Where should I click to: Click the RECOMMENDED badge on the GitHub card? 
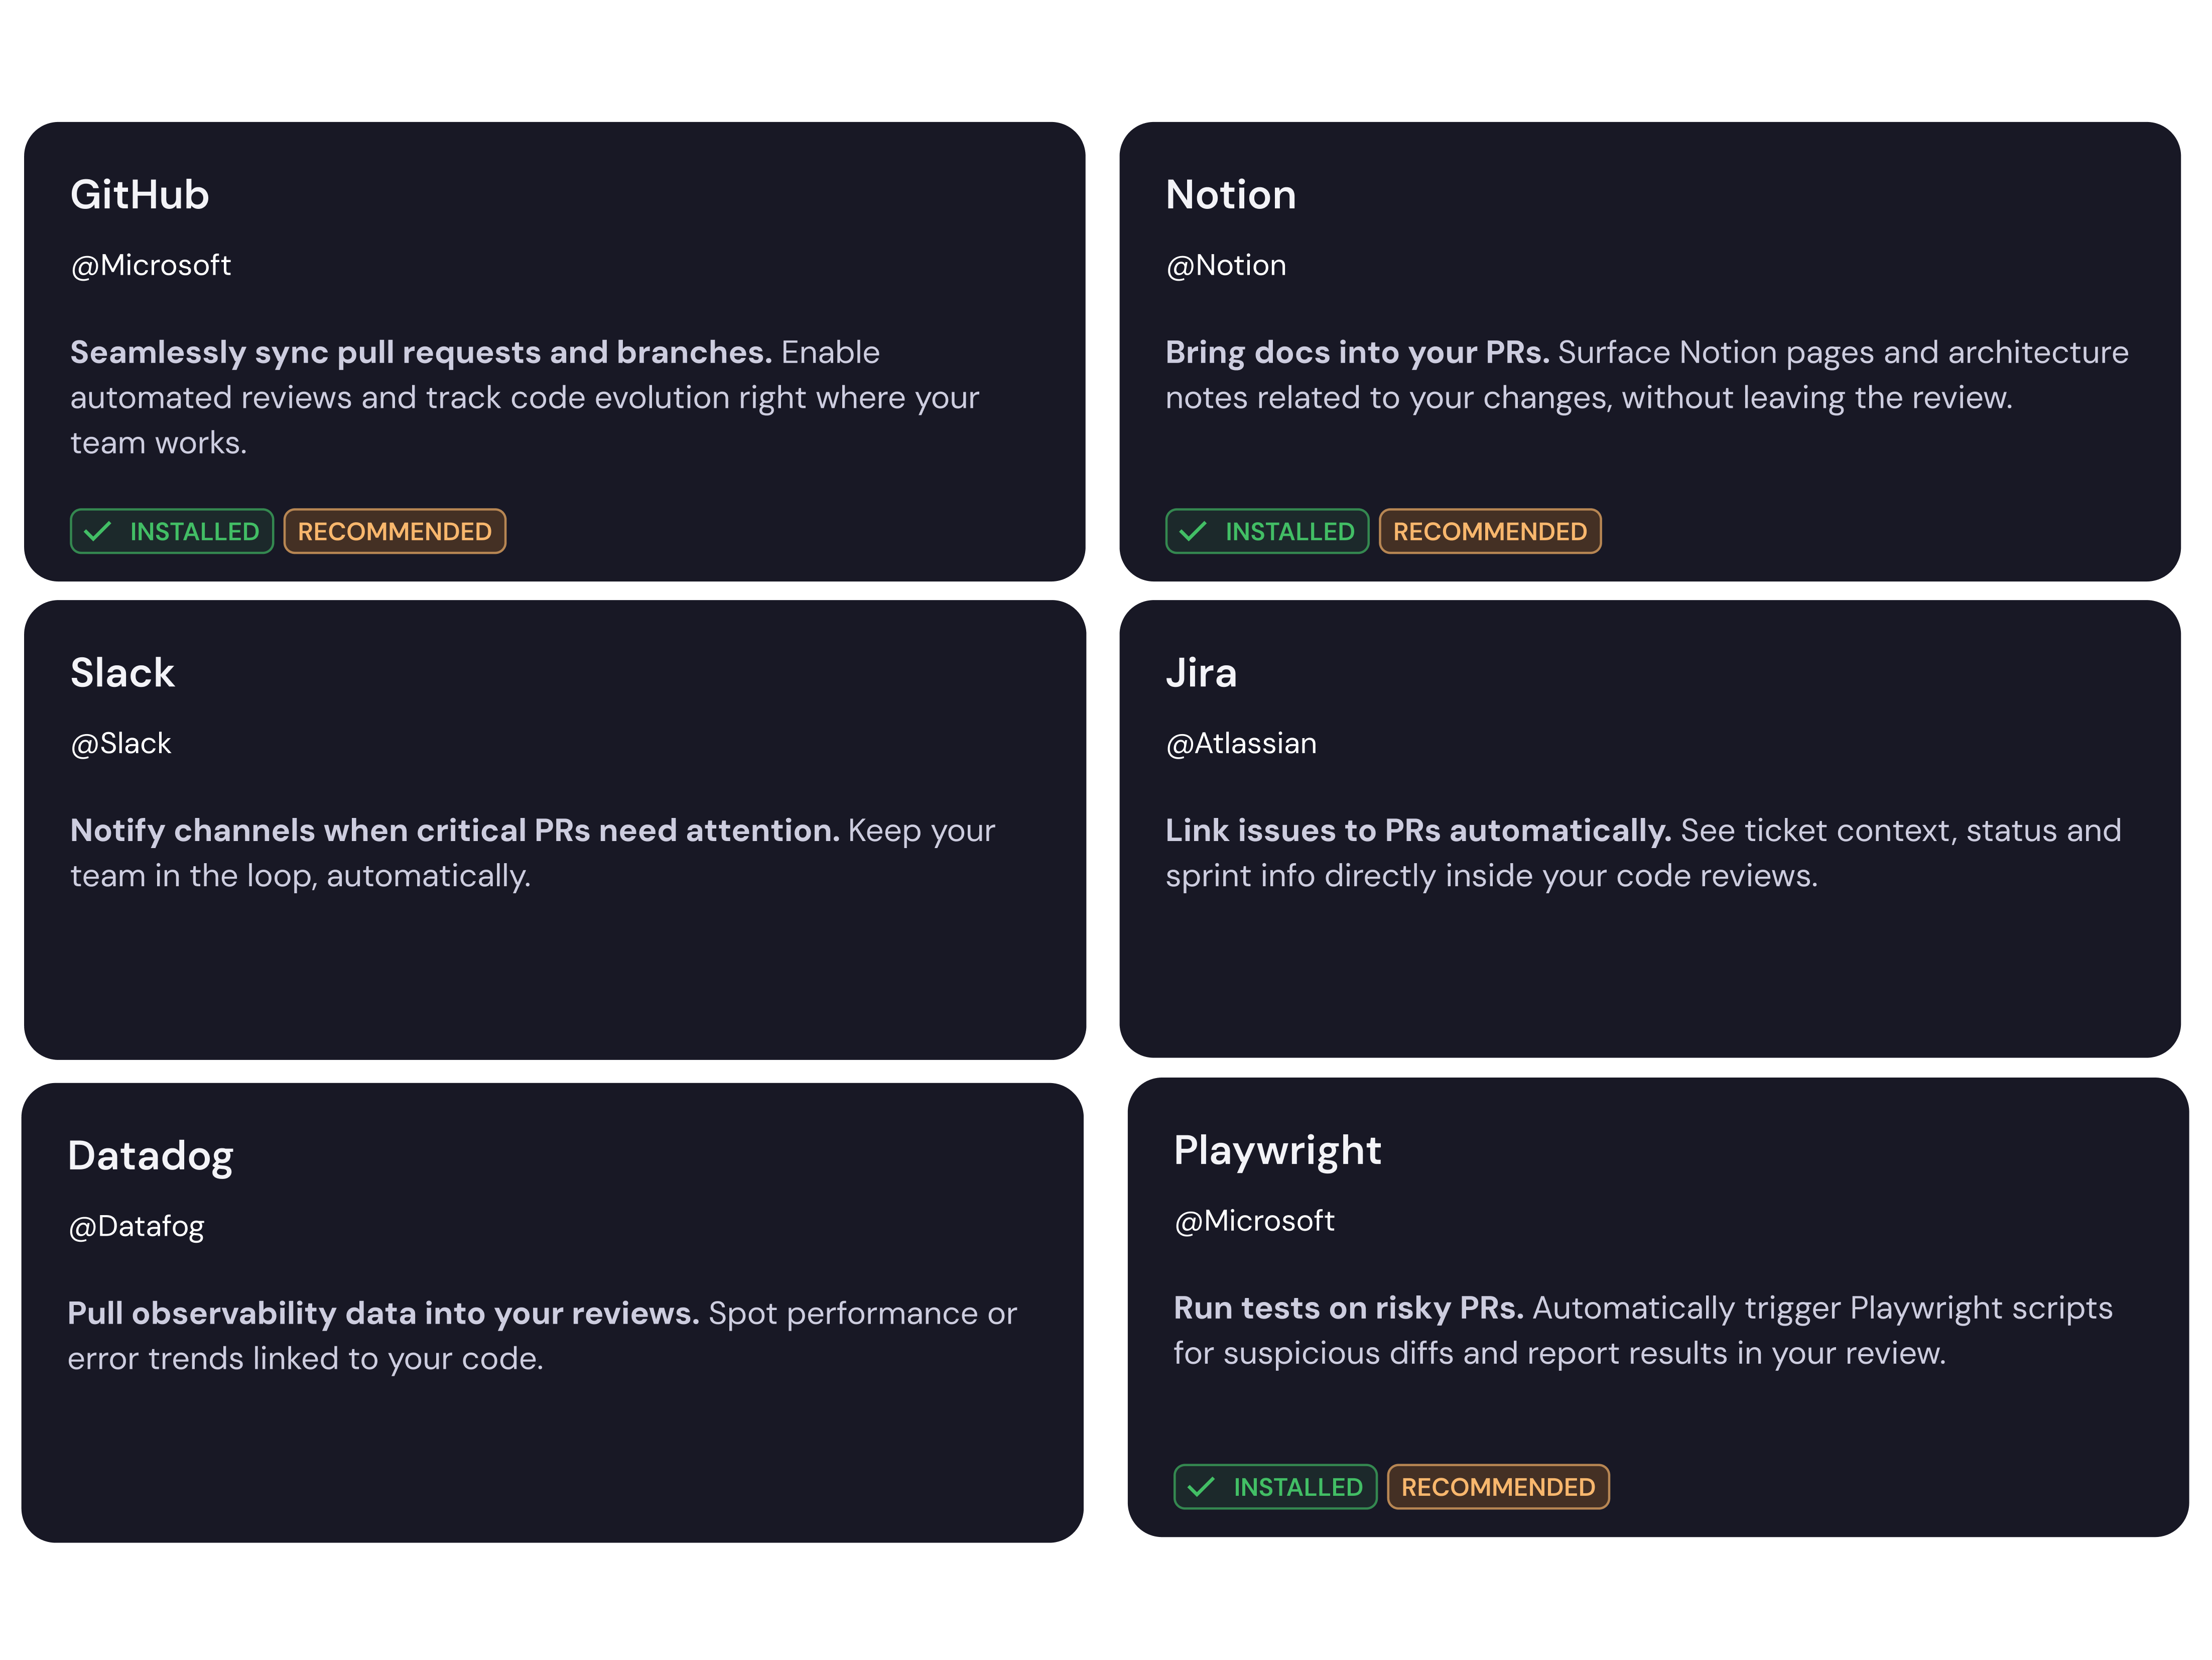pyautogui.click(x=394, y=531)
